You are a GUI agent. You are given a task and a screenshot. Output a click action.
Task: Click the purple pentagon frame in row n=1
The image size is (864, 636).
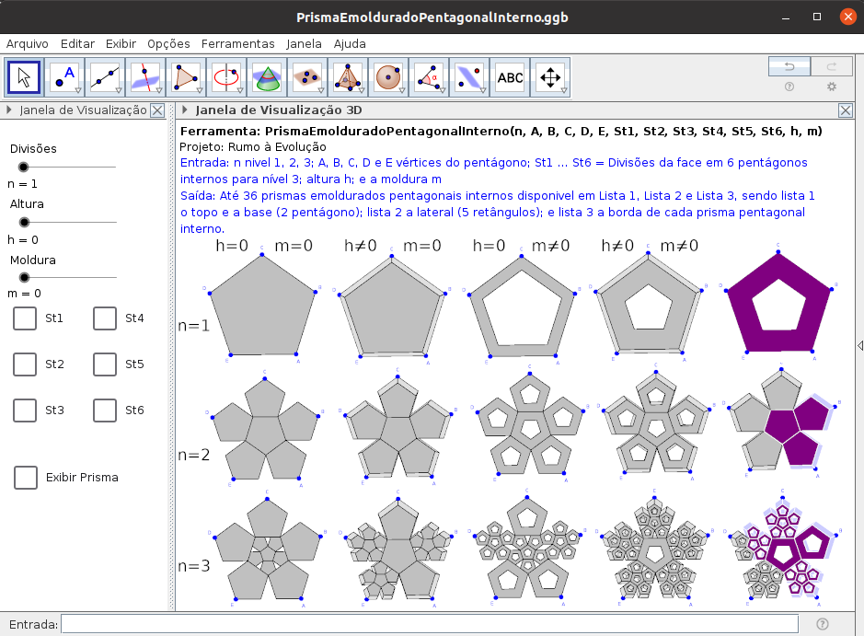tap(778, 302)
